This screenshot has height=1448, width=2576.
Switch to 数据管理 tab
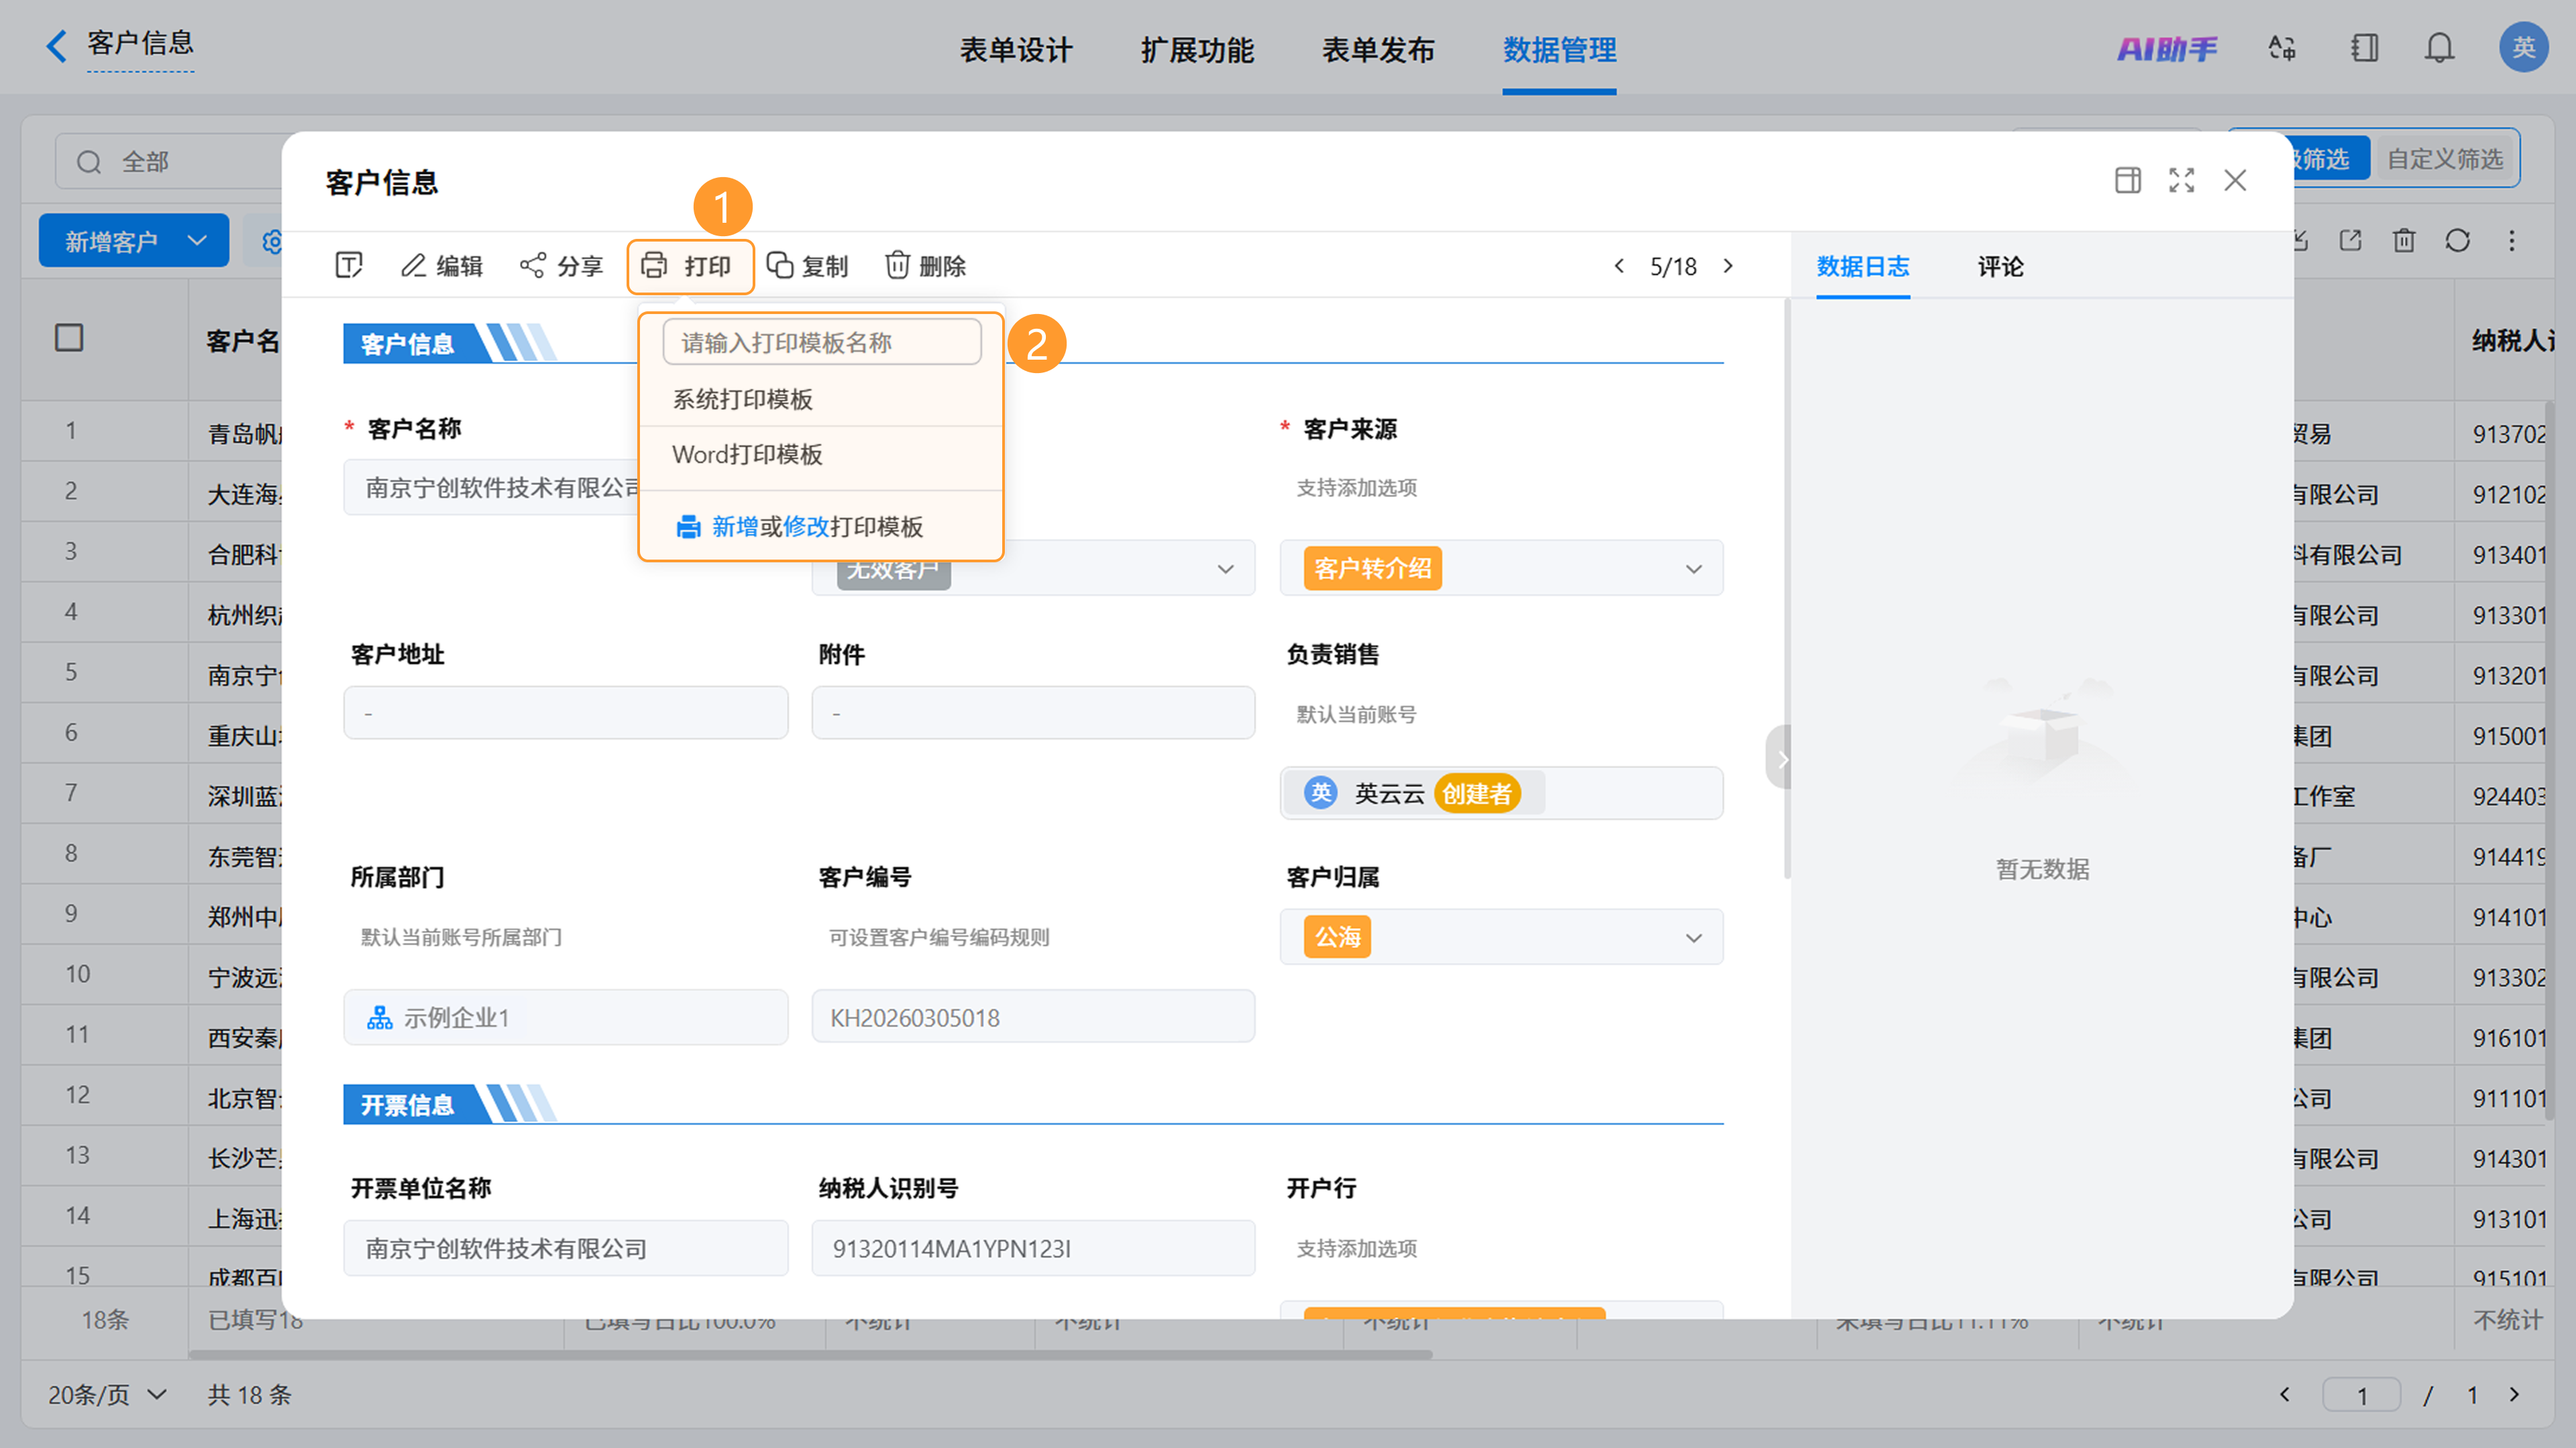pyautogui.click(x=1559, y=50)
